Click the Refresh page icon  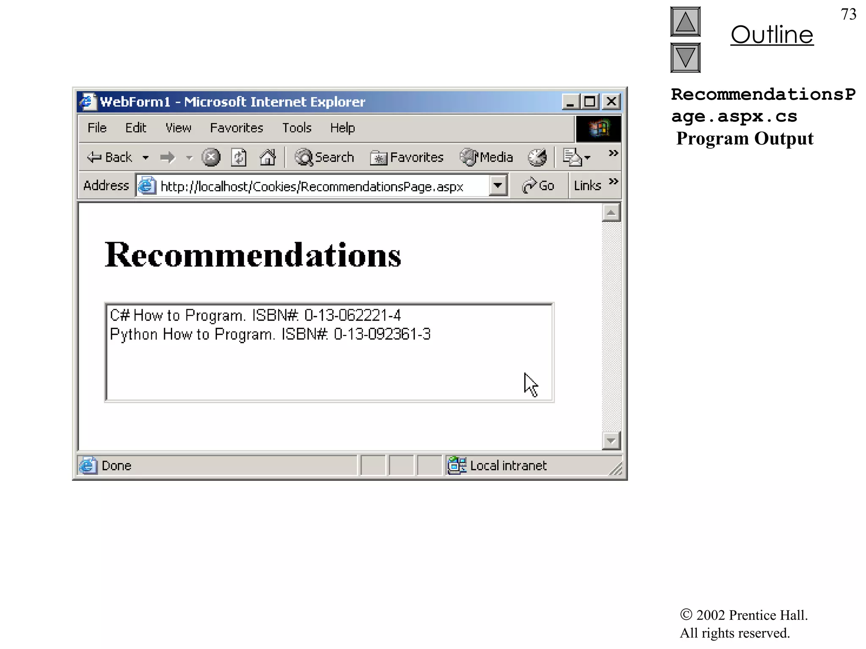(x=239, y=158)
